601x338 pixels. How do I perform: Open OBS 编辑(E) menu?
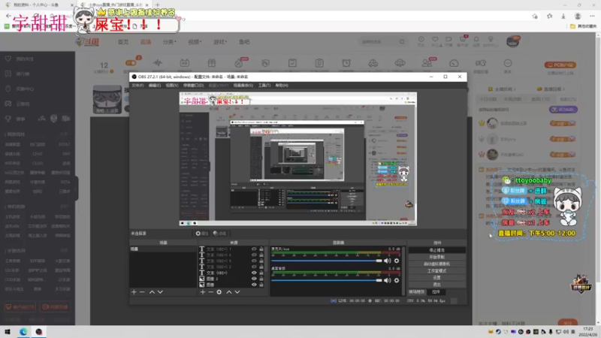pos(155,86)
